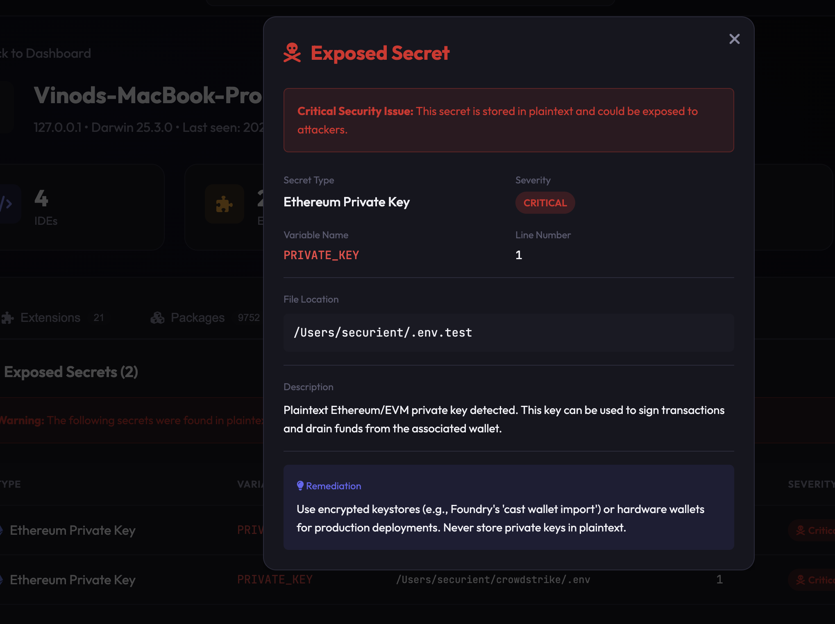Click the Packages tab boxes icon
835x624 pixels.
(x=157, y=318)
